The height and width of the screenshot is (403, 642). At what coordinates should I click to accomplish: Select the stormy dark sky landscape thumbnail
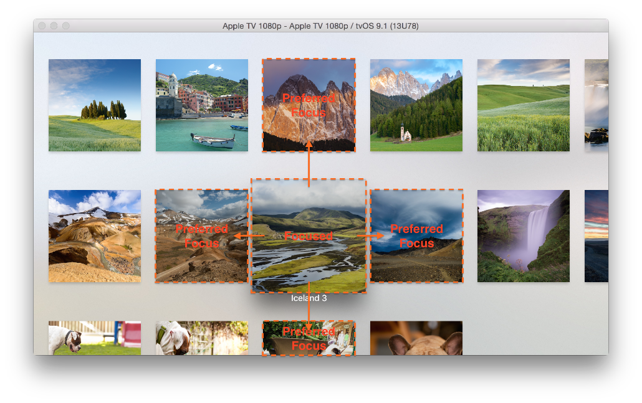(x=416, y=236)
